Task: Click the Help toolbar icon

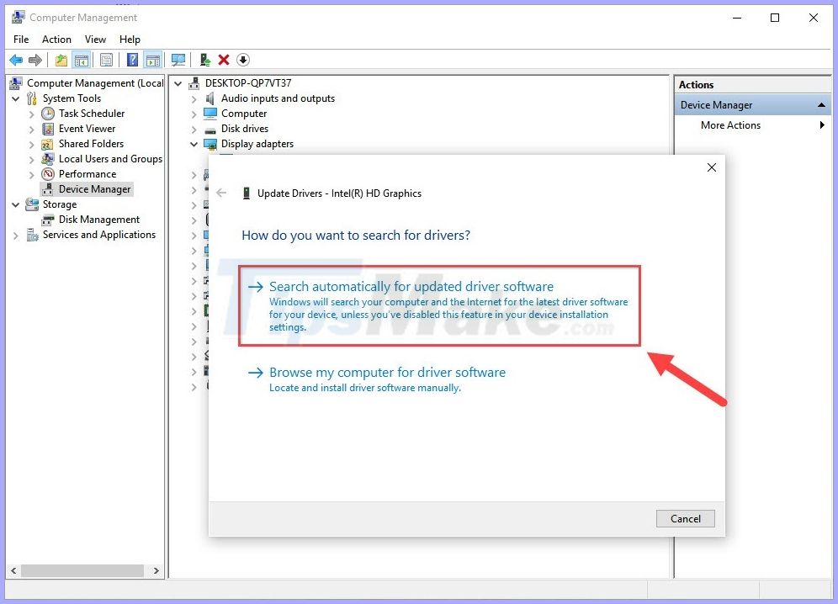Action: click(x=131, y=60)
